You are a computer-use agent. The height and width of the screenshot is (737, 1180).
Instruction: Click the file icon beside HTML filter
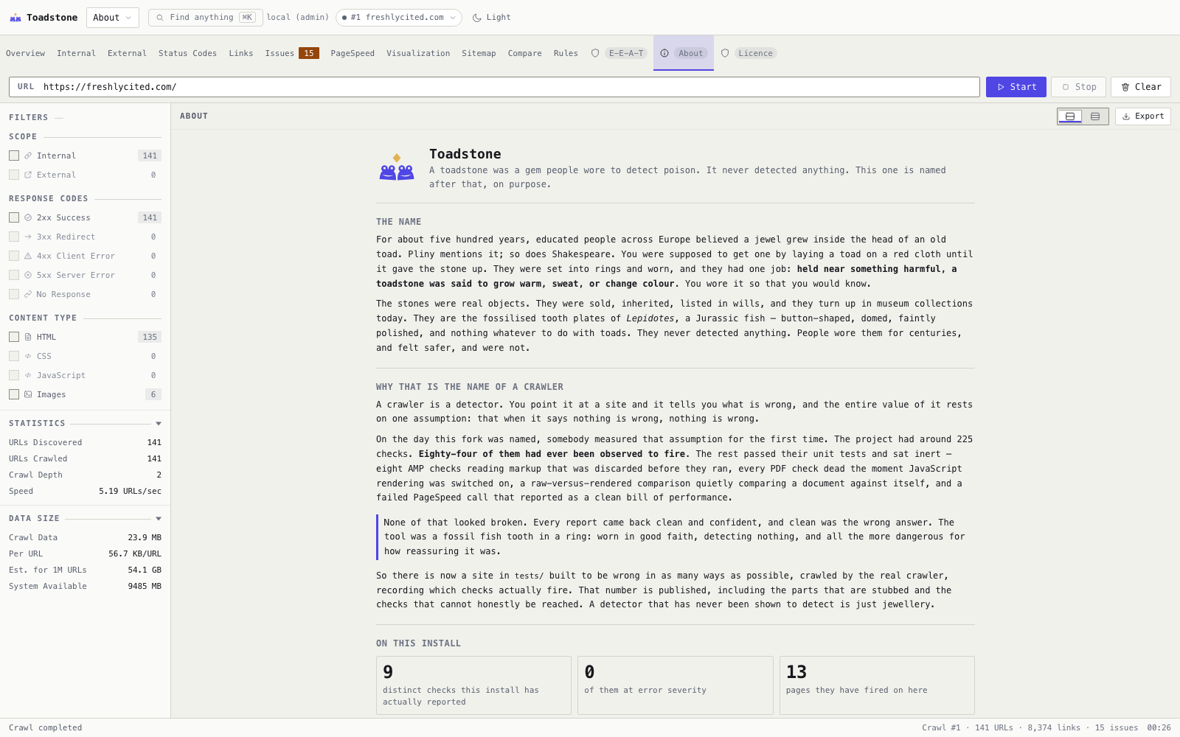pos(28,337)
